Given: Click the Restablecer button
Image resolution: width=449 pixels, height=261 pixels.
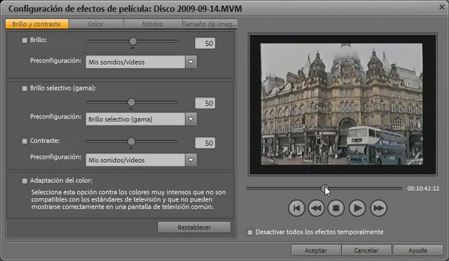Looking at the screenshot, I should 194,227.
